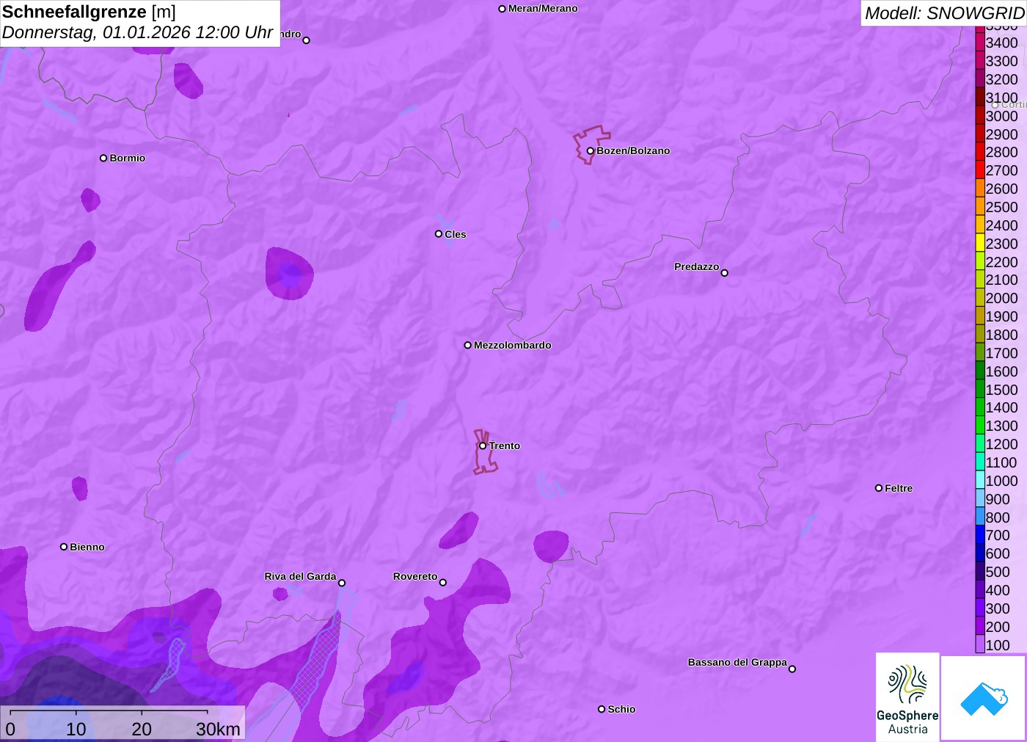This screenshot has height=742, width=1027.
Task: Click the Schio location marker
Action: tap(602, 709)
